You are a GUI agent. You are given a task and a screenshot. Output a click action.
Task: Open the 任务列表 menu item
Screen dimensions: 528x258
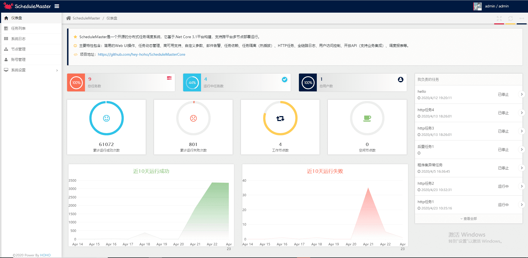[31, 28]
